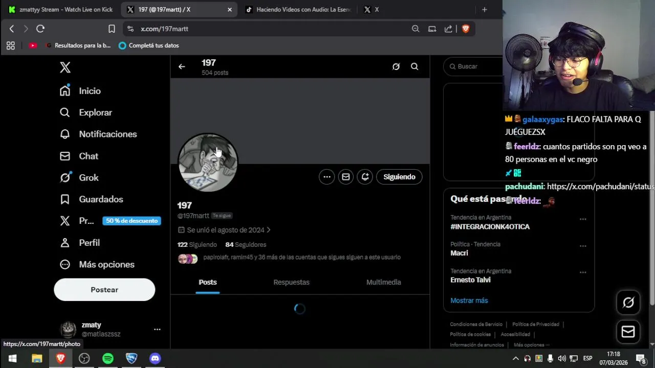Toggle post notifications bell button
The image size is (655, 368).
tap(365, 177)
